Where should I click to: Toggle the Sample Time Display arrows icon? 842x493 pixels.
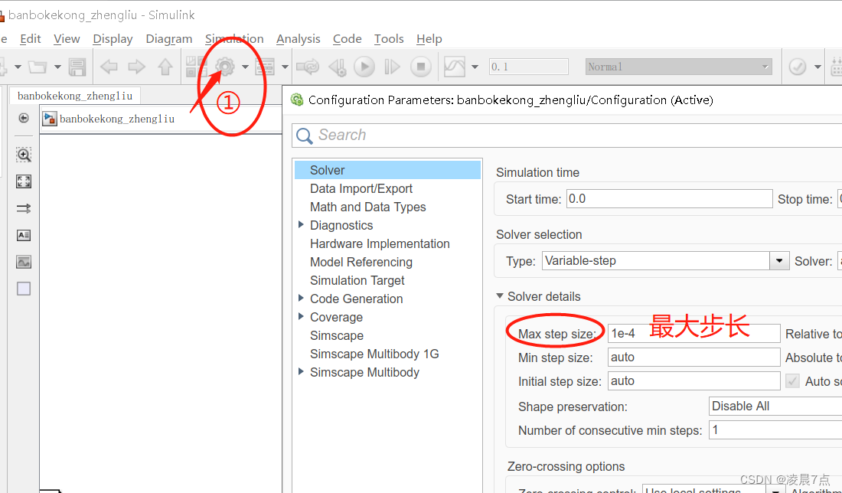point(24,208)
